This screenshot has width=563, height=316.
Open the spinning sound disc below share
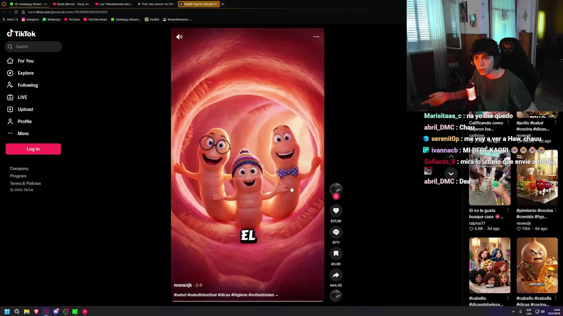click(336, 296)
